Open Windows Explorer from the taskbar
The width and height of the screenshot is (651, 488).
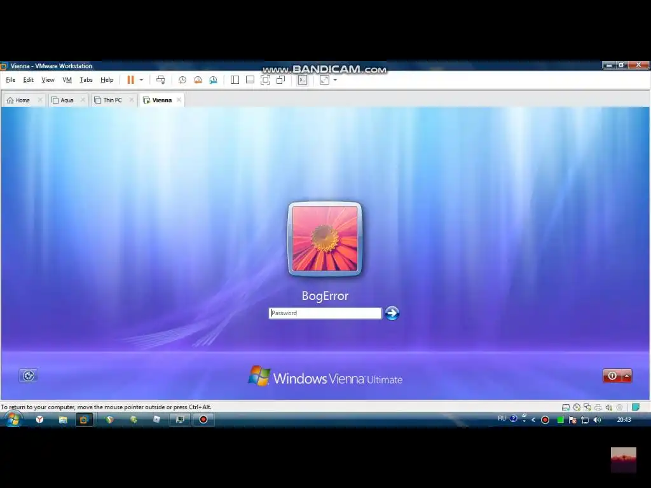pyautogui.click(x=63, y=419)
